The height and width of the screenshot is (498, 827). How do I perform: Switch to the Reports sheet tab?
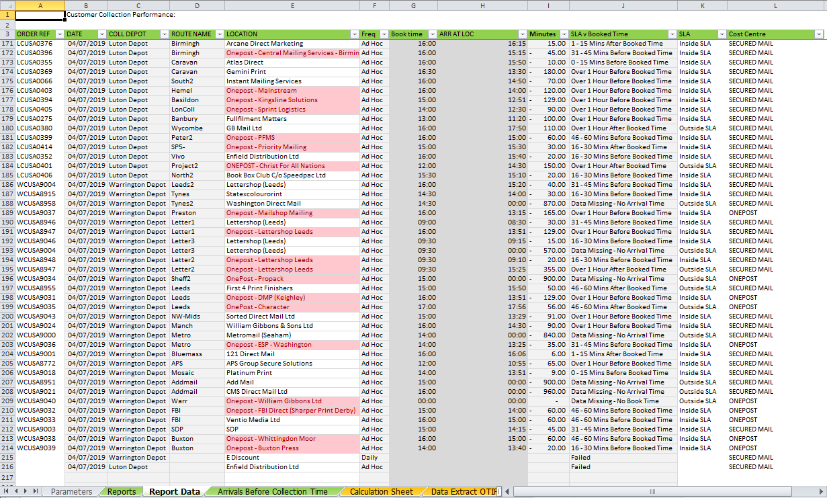click(122, 492)
